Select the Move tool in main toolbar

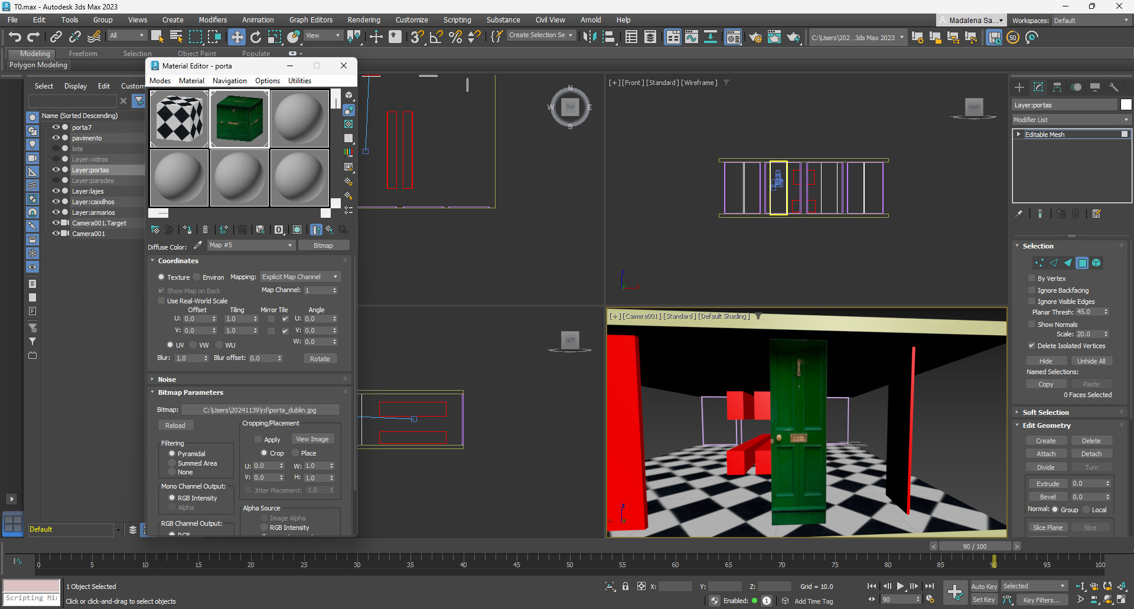tap(236, 37)
